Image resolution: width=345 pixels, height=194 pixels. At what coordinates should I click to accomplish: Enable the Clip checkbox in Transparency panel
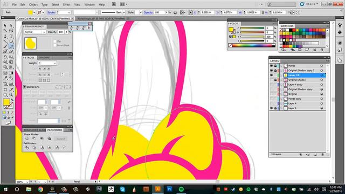(55, 41)
